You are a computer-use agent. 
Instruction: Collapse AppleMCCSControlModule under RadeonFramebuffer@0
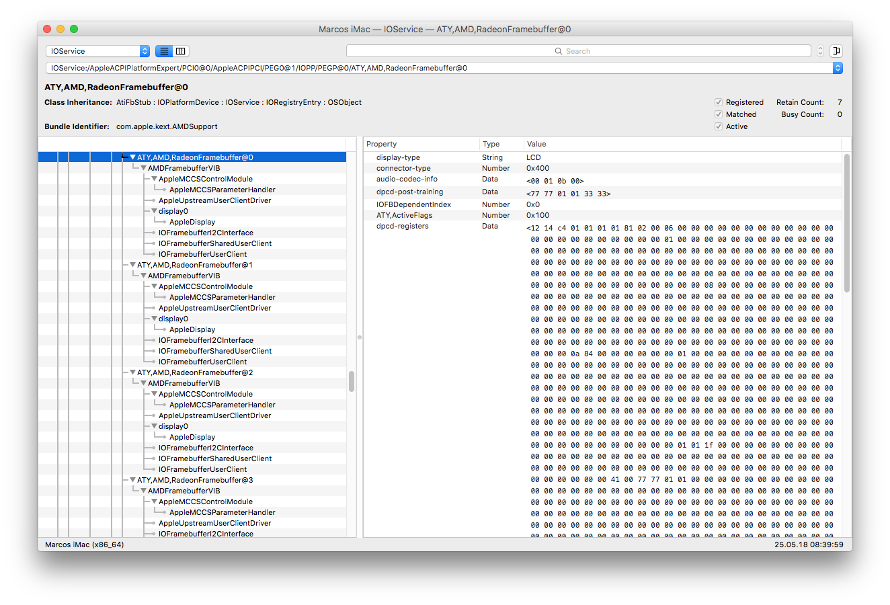[x=155, y=179]
